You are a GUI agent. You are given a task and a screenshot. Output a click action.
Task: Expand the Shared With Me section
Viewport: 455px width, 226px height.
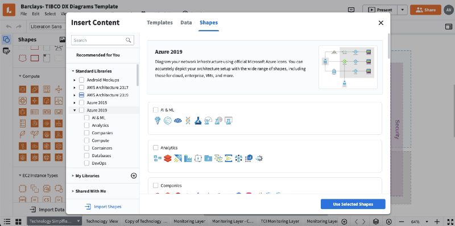(x=73, y=191)
